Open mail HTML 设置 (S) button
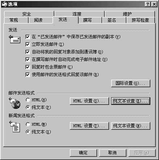The image size is (159, 160). point(89,101)
